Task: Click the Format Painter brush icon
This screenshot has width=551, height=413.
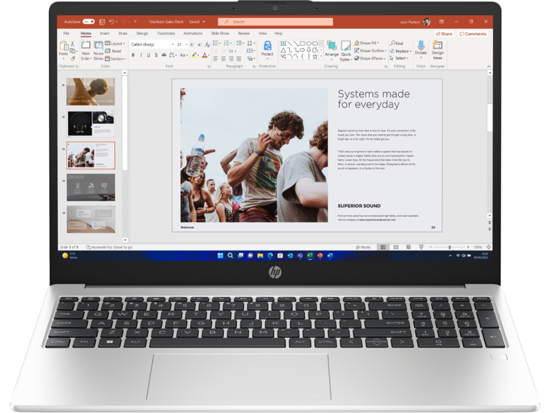Action: [72, 59]
